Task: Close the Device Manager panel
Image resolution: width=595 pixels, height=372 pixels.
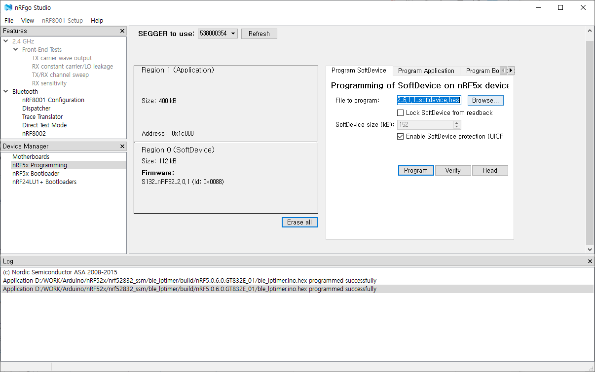Action: (122, 146)
